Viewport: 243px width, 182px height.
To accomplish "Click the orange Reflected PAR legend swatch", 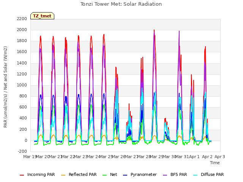I will point(63,175).
